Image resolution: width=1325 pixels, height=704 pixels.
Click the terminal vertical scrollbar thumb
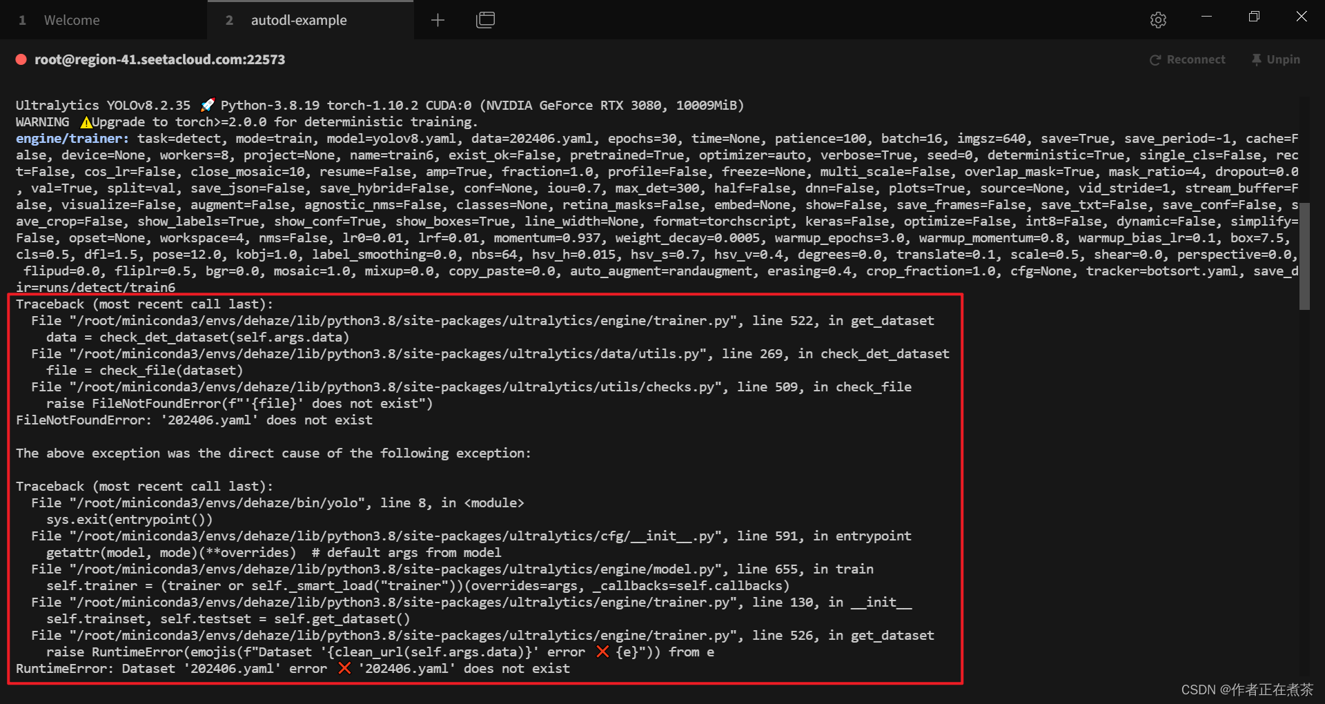pyautogui.click(x=1304, y=255)
